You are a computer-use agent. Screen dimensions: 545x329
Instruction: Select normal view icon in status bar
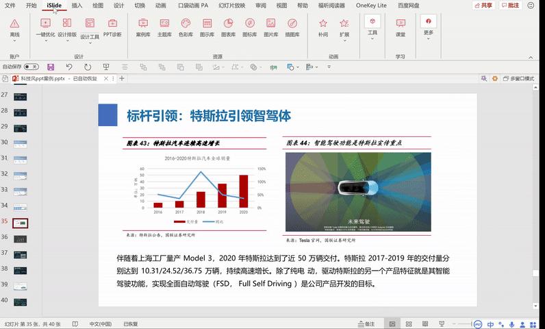point(392,324)
